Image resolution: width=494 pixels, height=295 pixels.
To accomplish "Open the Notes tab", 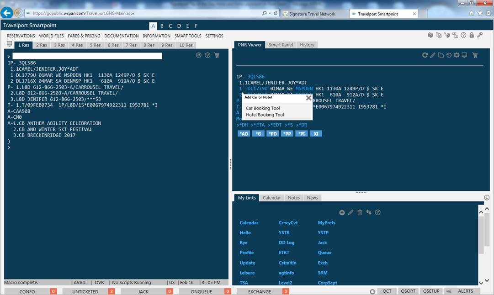I will tap(294, 198).
